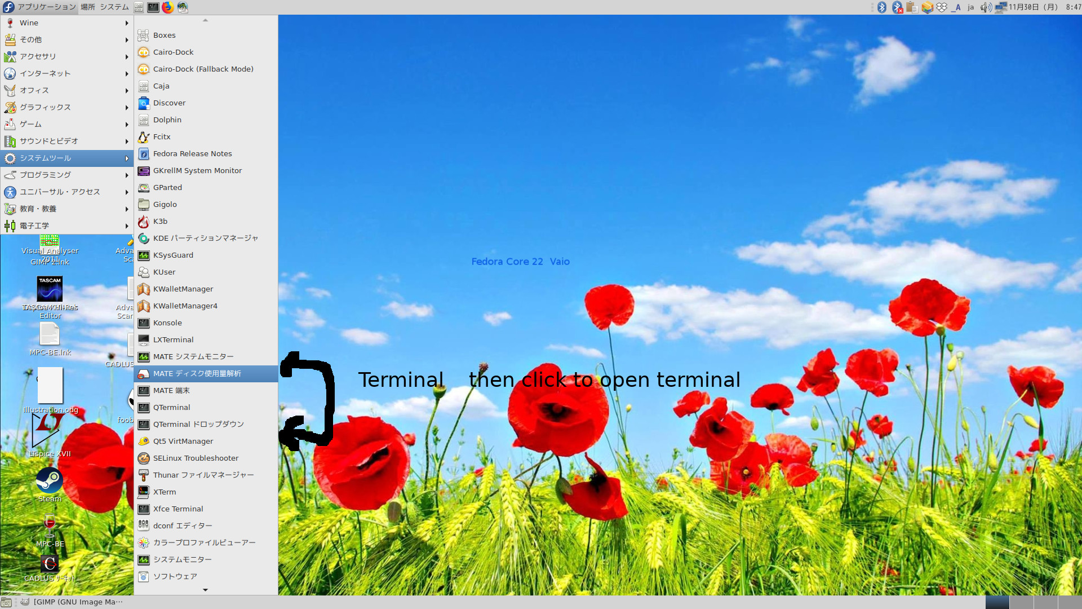The height and width of the screenshot is (609, 1082).
Task: Select MATE 端末 from the system tools menu
Action: [x=171, y=391]
